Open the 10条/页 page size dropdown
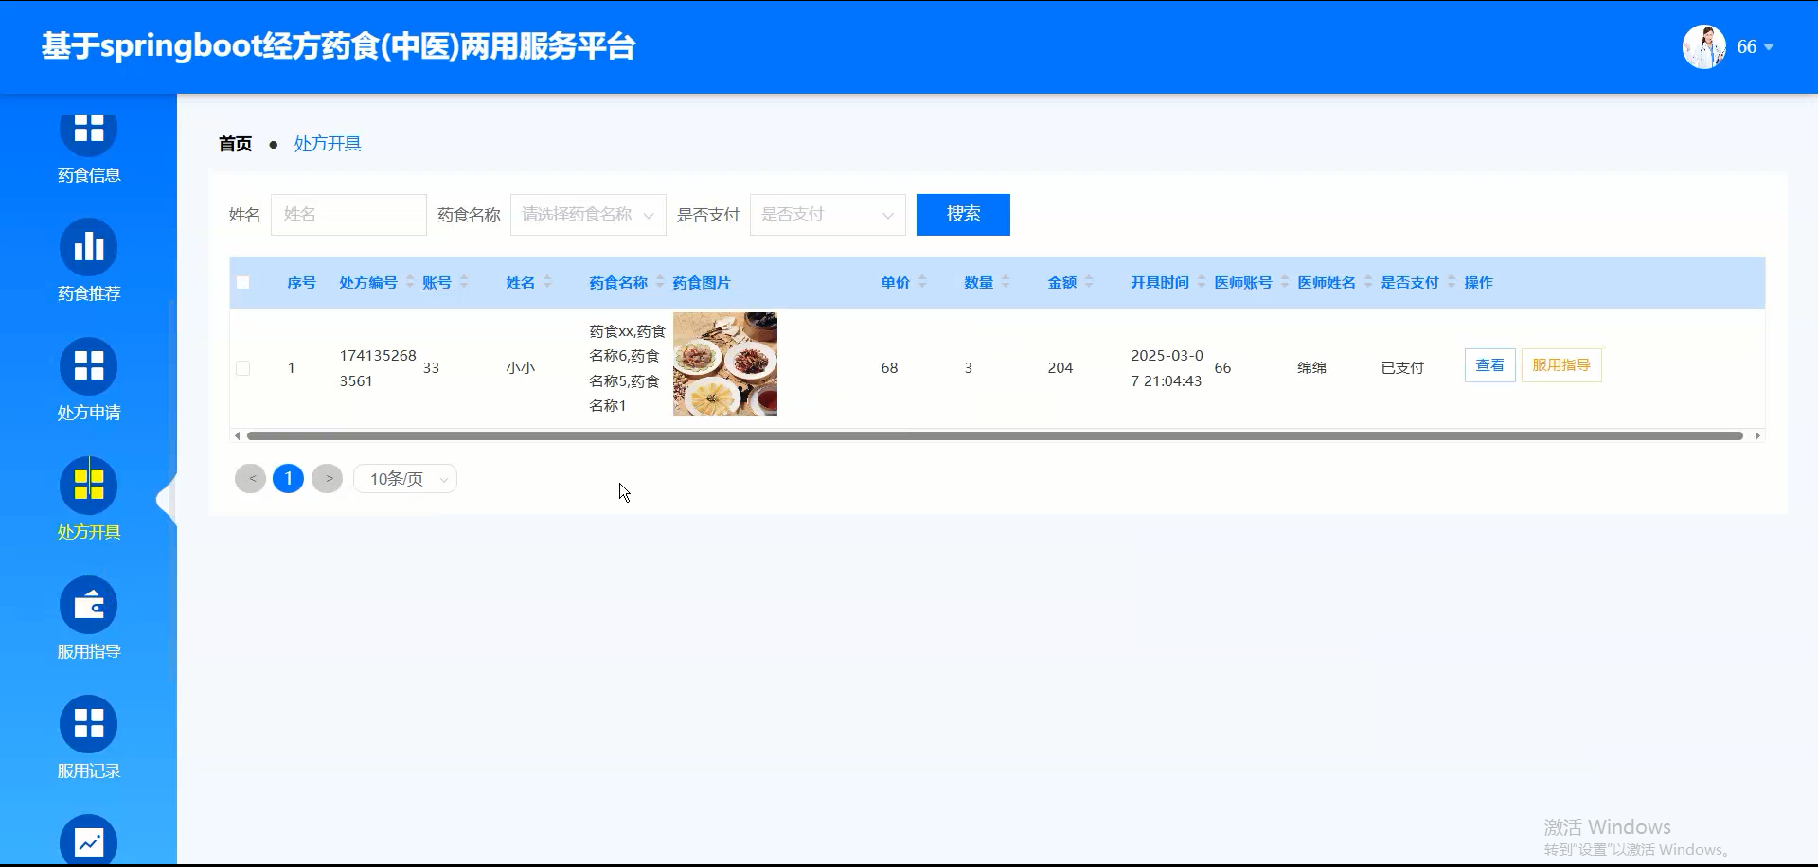 coord(404,478)
